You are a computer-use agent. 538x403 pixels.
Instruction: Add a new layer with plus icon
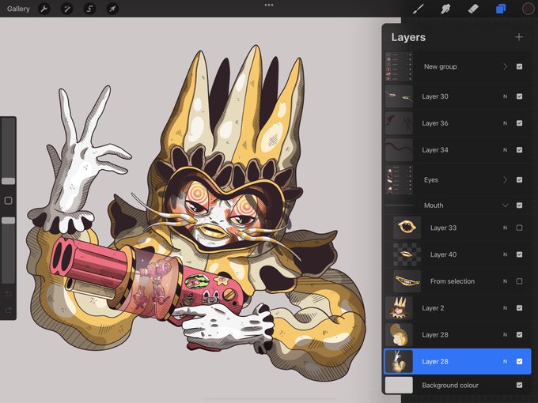[x=519, y=37]
